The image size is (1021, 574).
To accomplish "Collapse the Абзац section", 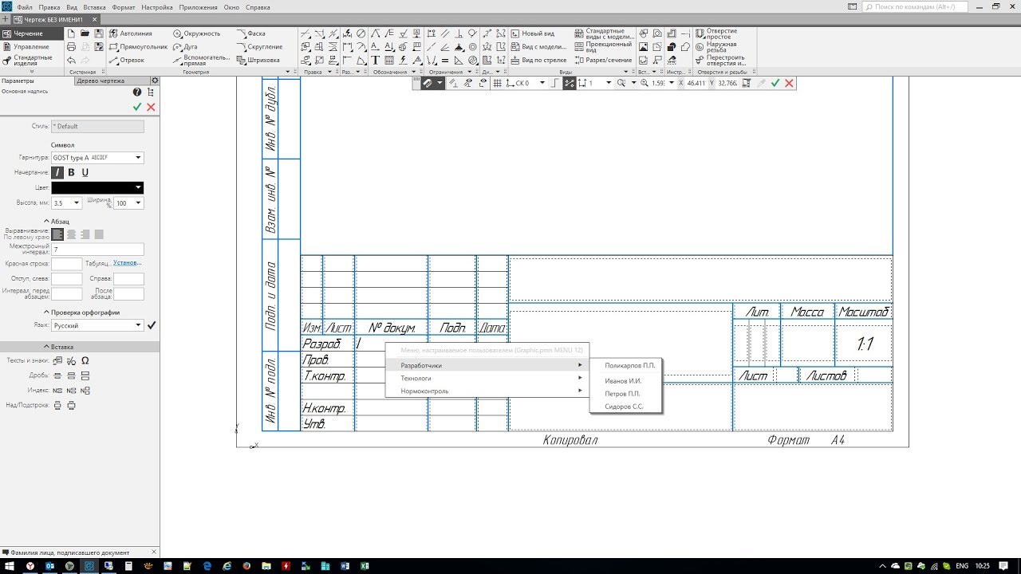I will coord(56,222).
